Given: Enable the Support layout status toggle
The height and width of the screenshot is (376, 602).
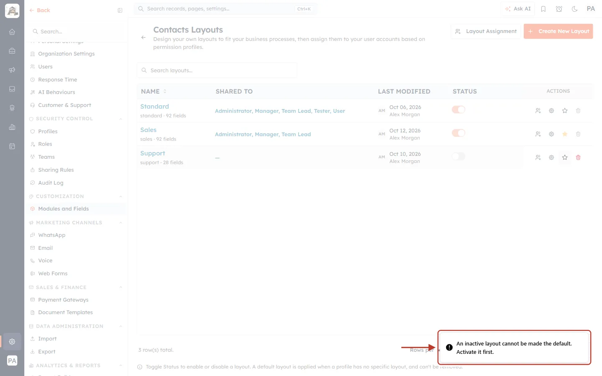Looking at the screenshot, I should [459, 156].
